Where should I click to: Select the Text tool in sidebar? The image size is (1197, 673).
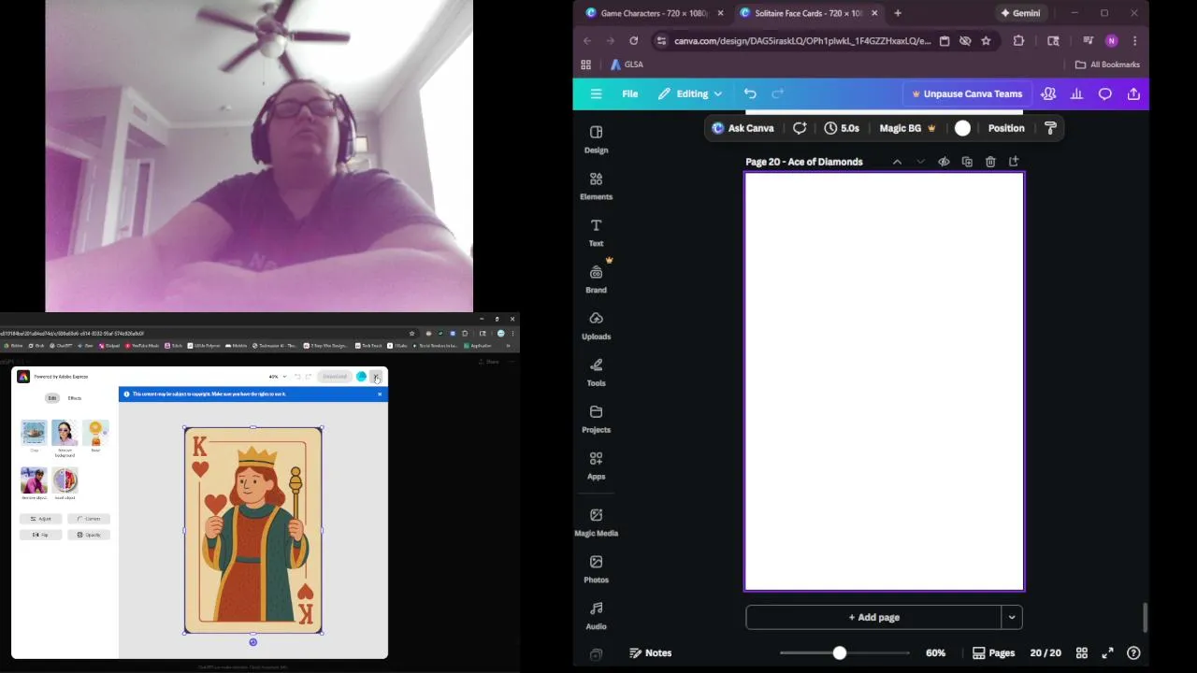(x=596, y=233)
